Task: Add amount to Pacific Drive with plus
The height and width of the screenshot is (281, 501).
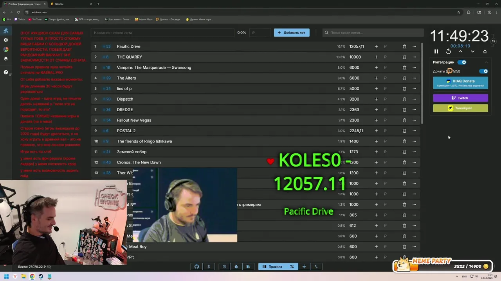Action: [376, 46]
